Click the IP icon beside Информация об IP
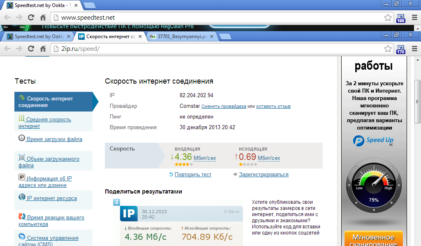This screenshot has width=421, height=246. coord(22,177)
